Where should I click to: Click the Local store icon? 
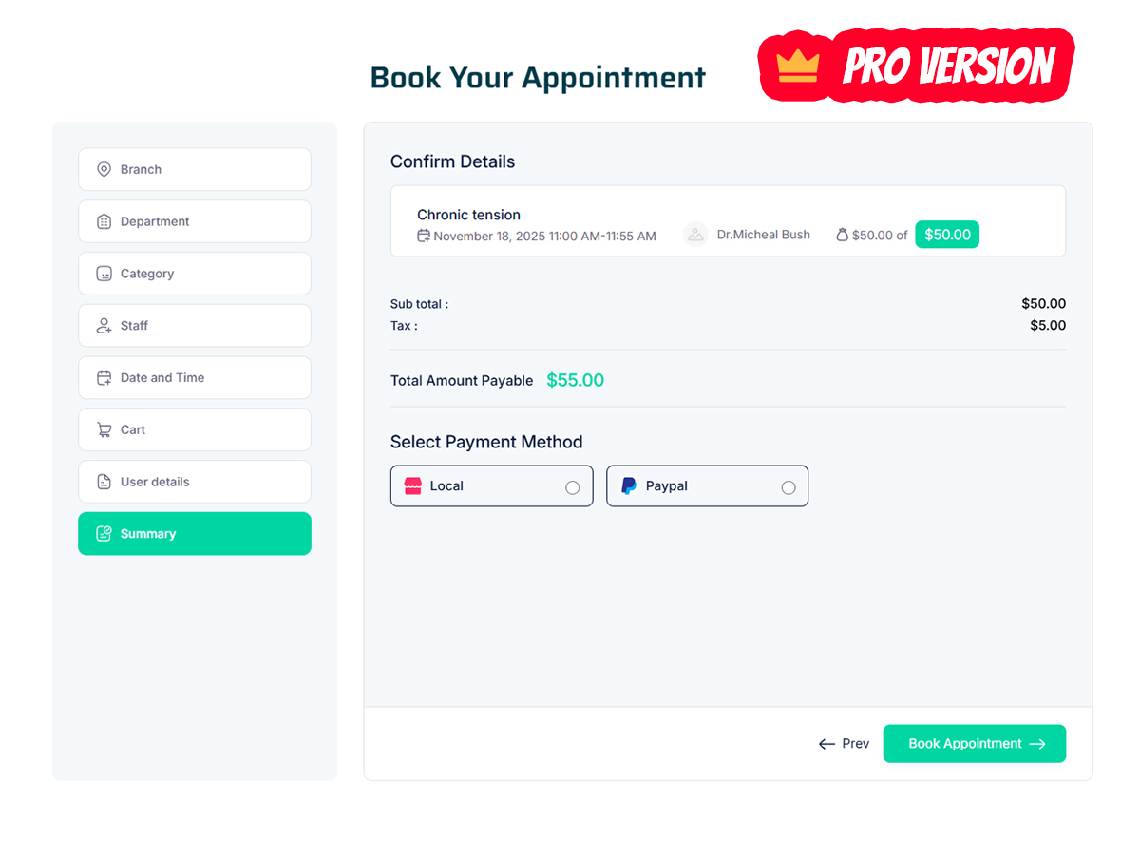(x=412, y=486)
